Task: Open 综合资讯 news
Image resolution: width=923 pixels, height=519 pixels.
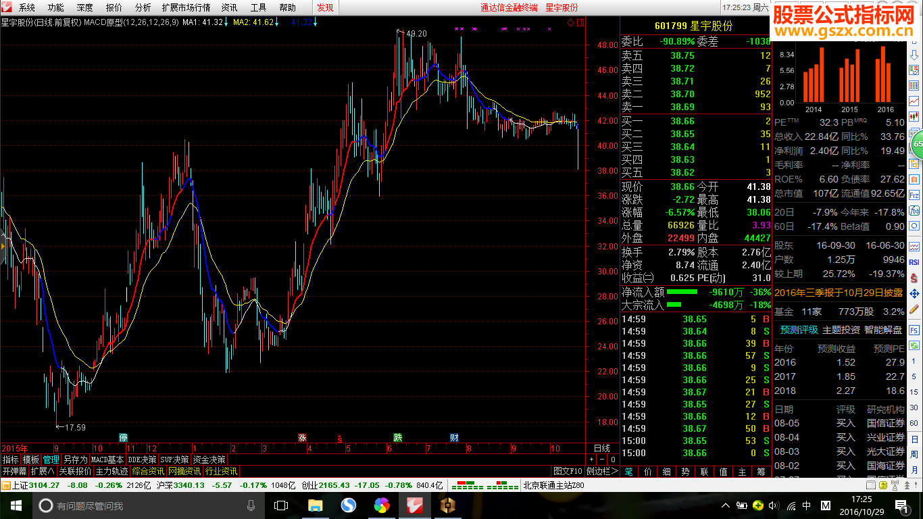Action: [x=148, y=471]
